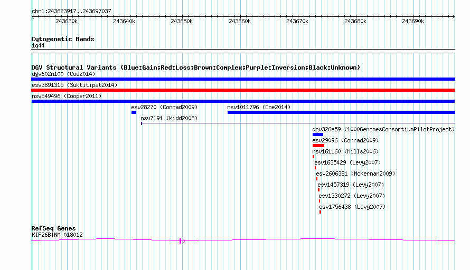Screen dimensions: 470x270
Task: Click the dgv326e59 blue gain feature
Action: pos(318,134)
